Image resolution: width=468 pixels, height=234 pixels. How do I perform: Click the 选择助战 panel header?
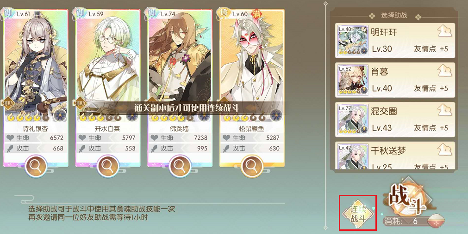(394, 16)
